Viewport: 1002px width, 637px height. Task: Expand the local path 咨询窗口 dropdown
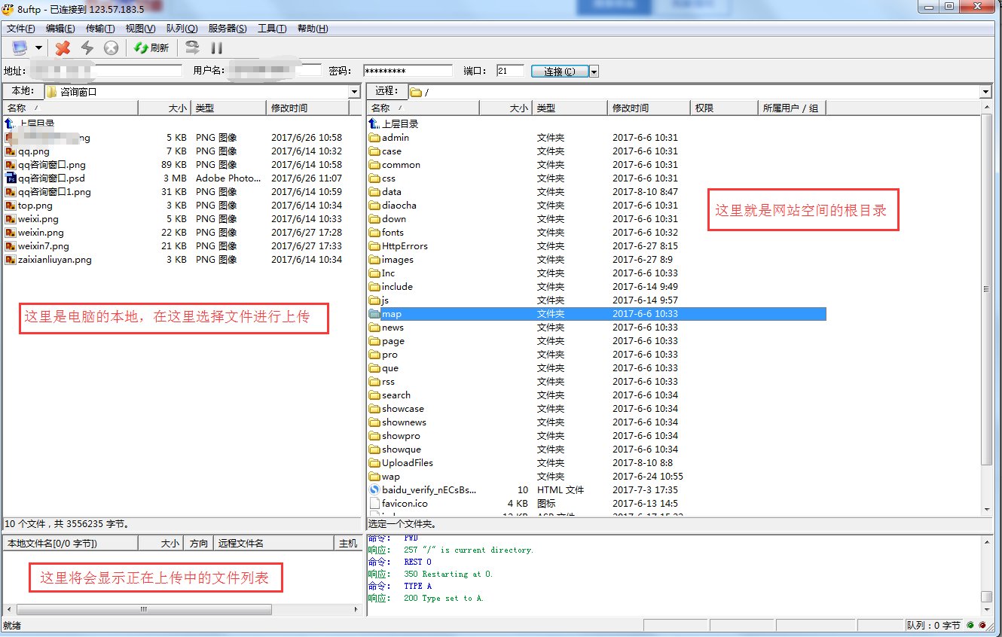[354, 92]
